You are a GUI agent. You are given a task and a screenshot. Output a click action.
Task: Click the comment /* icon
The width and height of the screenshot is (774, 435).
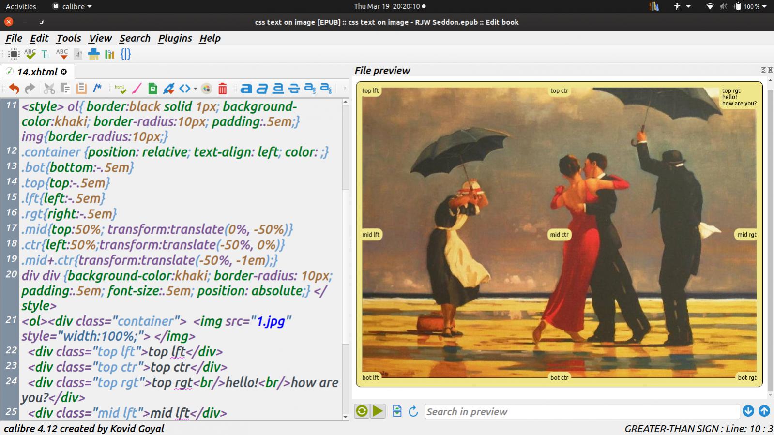pyautogui.click(x=97, y=88)
